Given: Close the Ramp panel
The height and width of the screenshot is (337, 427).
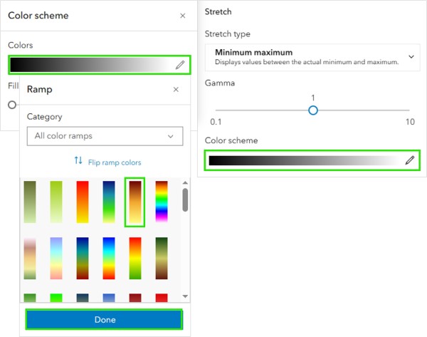Looking at the screenshot, I should pos(176,90).
